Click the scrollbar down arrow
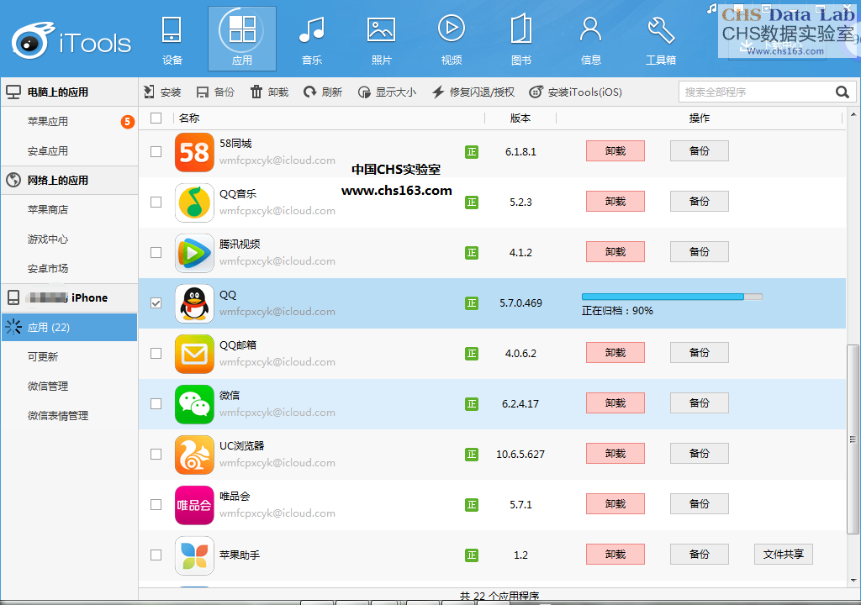This screenshot has width=861, height=605. (x=853, y=580)
